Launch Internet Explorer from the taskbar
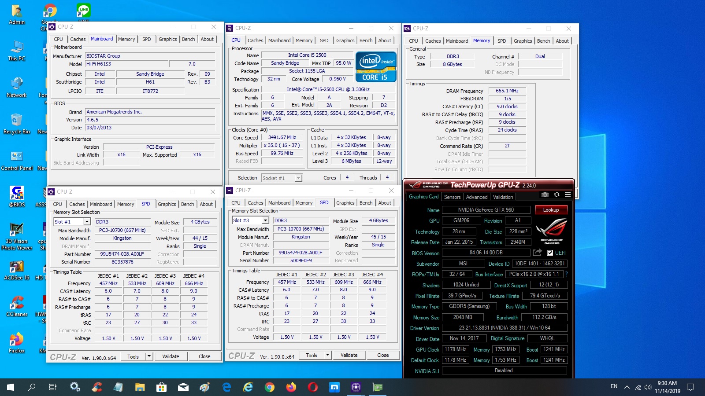Viewport: 705px width, 396px height. click(248, 387)
